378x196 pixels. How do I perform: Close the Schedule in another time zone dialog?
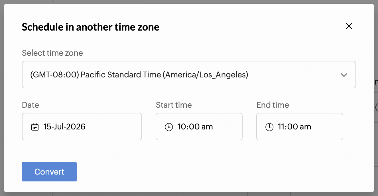coord(349,26)
